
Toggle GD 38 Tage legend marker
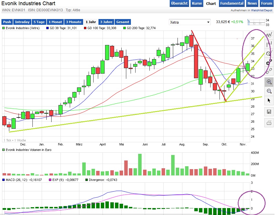[x=47, y=28]
